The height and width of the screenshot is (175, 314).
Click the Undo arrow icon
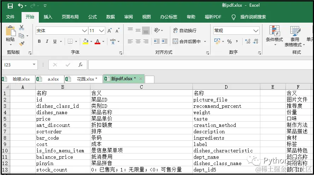coord(20,6)
